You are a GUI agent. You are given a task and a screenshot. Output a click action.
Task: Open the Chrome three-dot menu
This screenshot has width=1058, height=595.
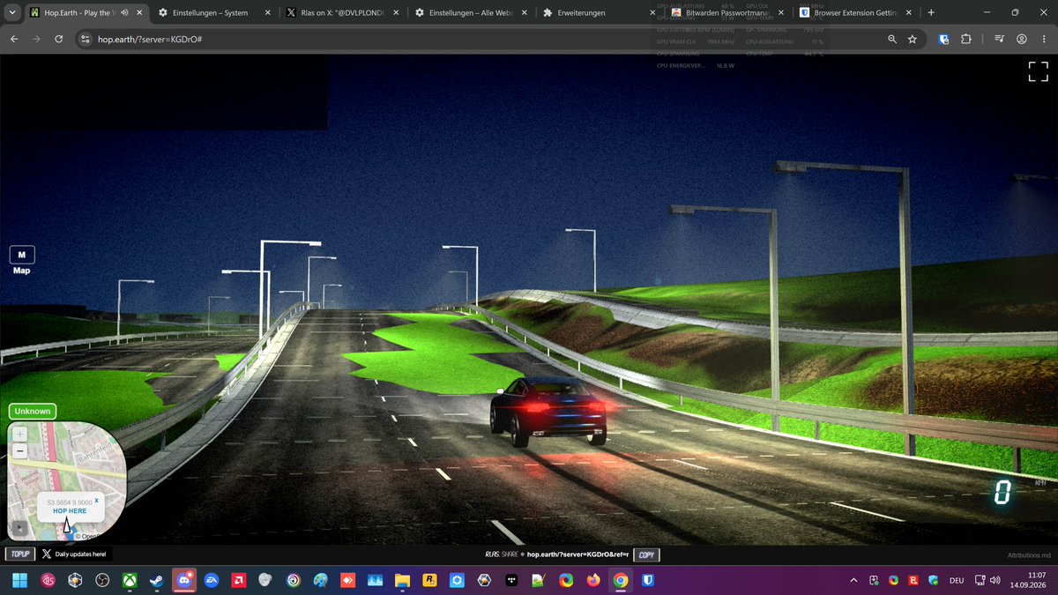[1043, 40]
